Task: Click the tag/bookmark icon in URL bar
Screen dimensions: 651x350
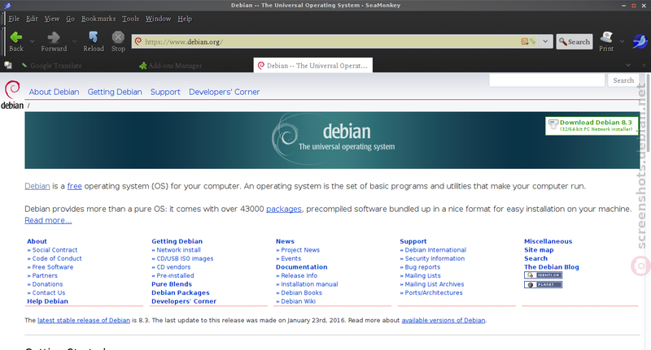Action: 533,41
